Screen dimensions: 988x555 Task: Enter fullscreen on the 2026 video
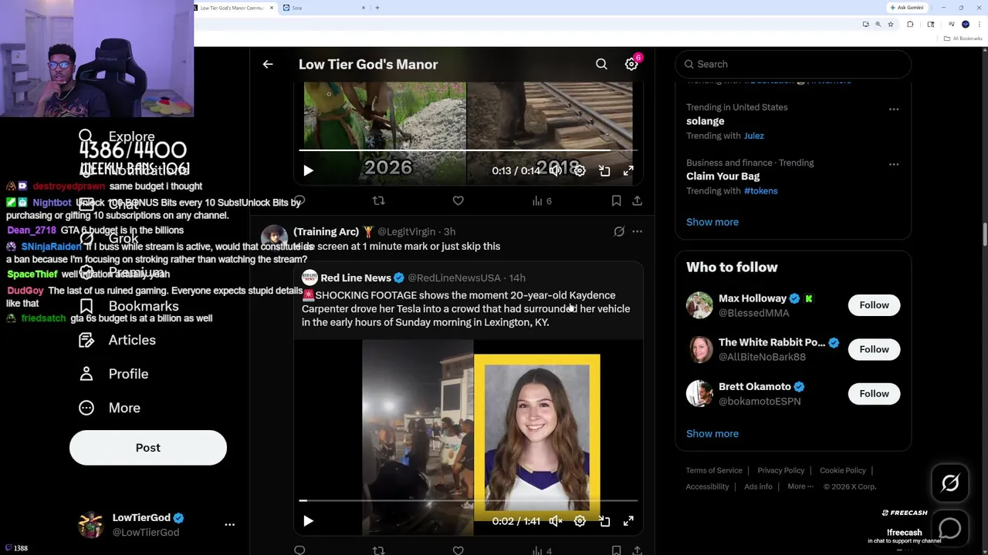point(628,171)
